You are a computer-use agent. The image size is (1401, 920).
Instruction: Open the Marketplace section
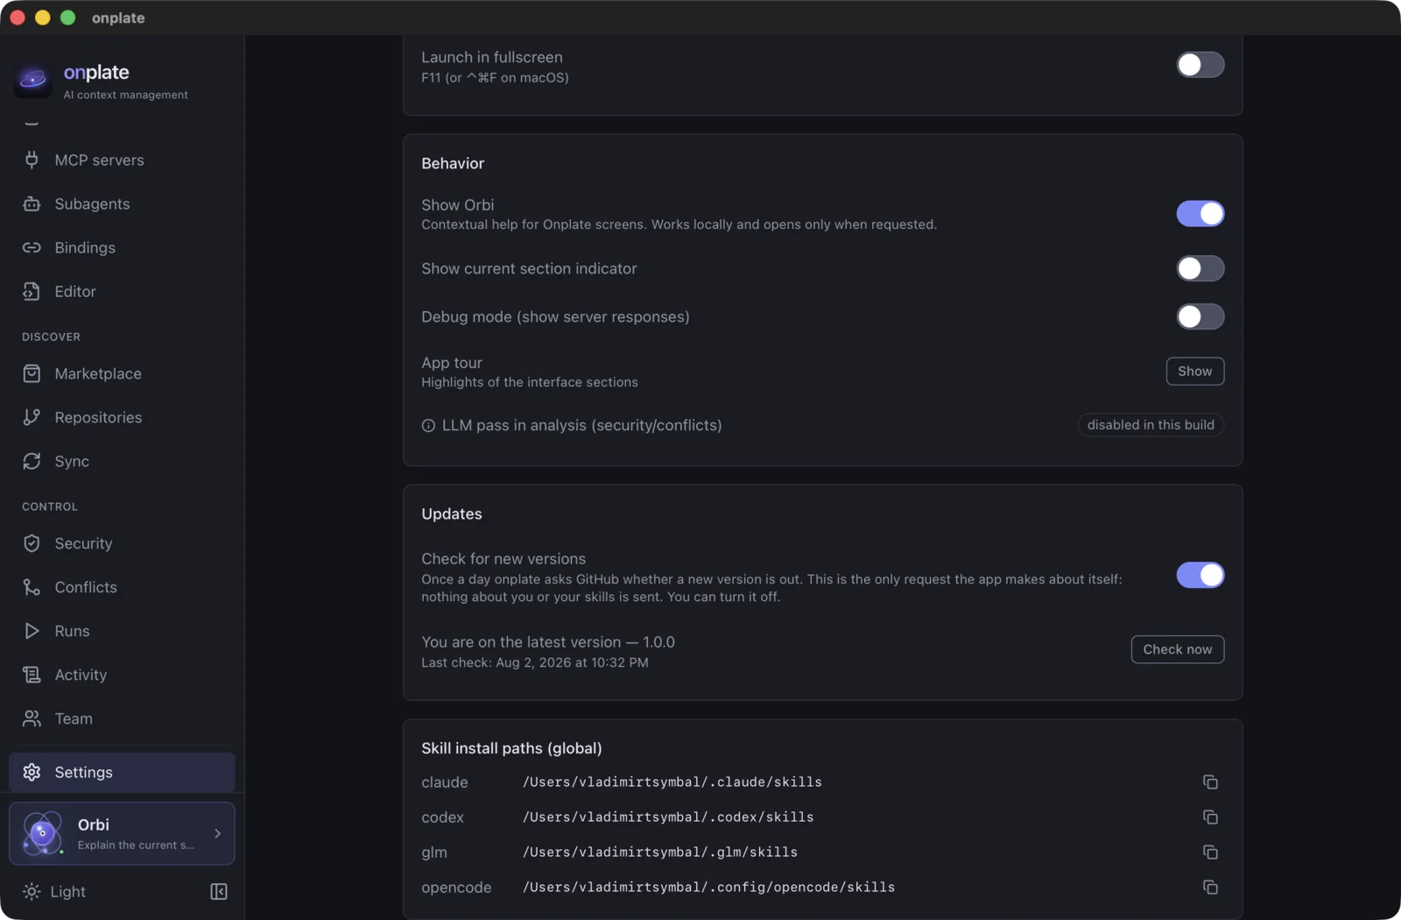pyautogui.click(x=122, y=374)
